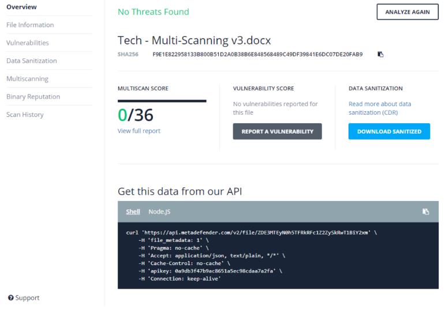Image resolution: width=445 pixels, height=310 pixels.
Task: Click the Support link at bottom left
Action: coord(27,297)
